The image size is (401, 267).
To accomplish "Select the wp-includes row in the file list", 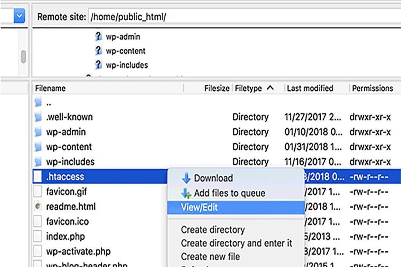I will click(217, 162).
